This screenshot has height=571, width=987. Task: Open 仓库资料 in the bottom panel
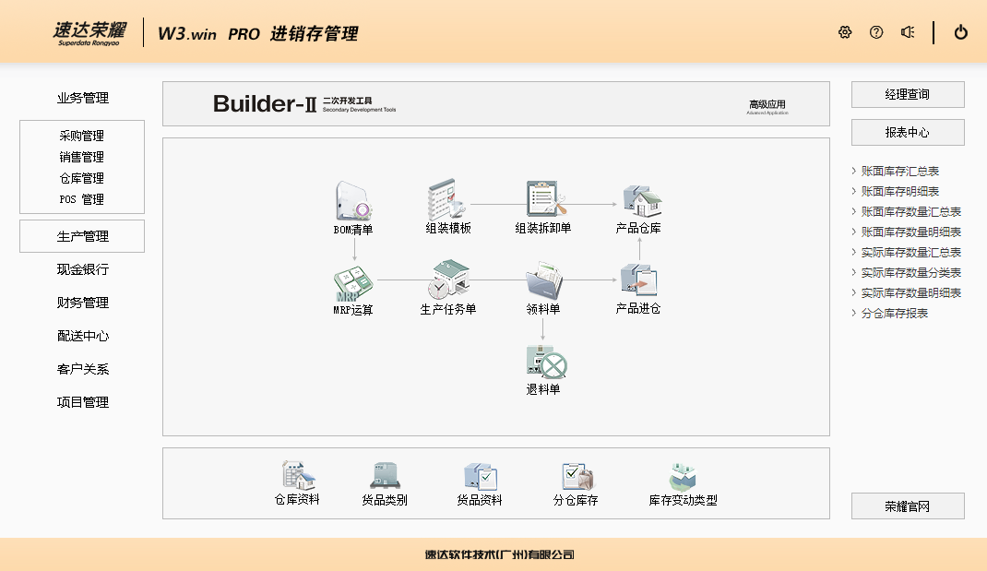click(297, 476)
